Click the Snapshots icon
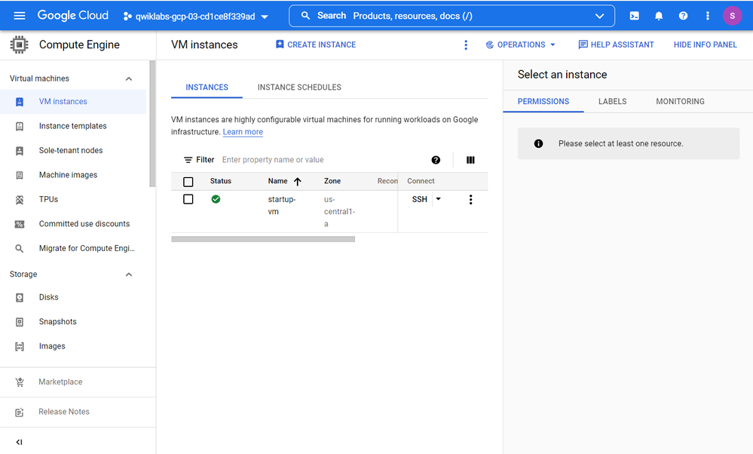This screenshot has height=454, width=753. click(19, 322)
